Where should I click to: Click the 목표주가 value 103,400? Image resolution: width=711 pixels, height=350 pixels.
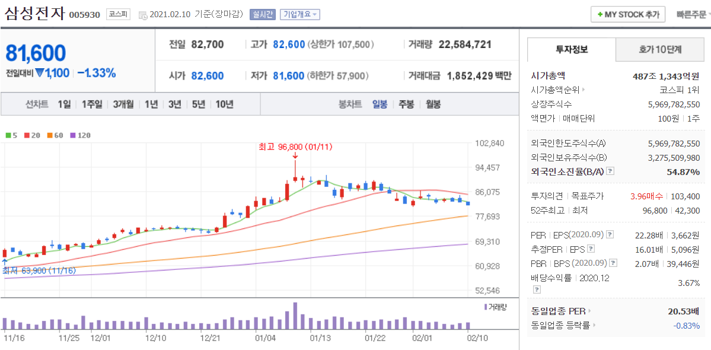[x=685, y=196]
